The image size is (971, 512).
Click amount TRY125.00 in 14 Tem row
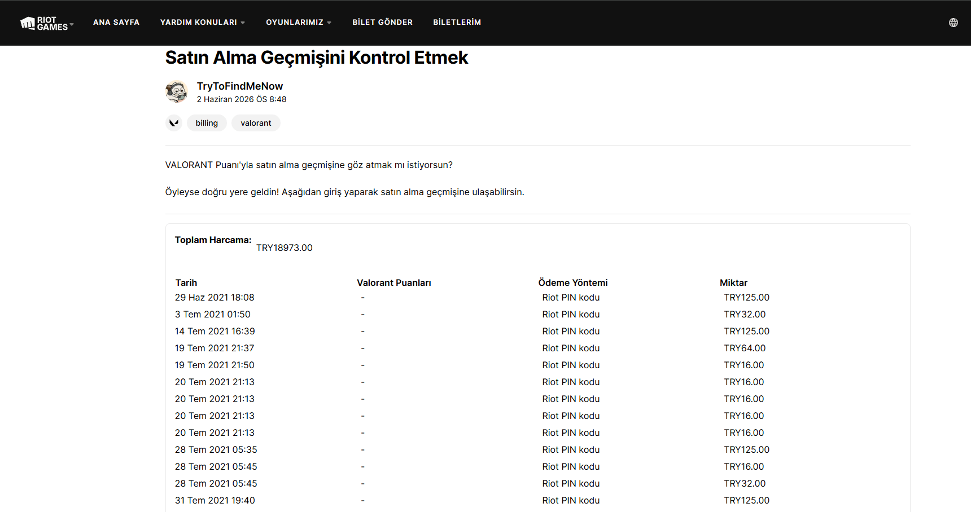pos(747,332)
